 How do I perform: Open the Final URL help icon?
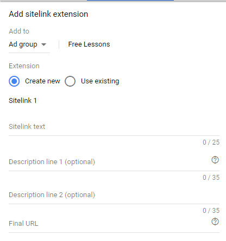[x=215, y=222]
